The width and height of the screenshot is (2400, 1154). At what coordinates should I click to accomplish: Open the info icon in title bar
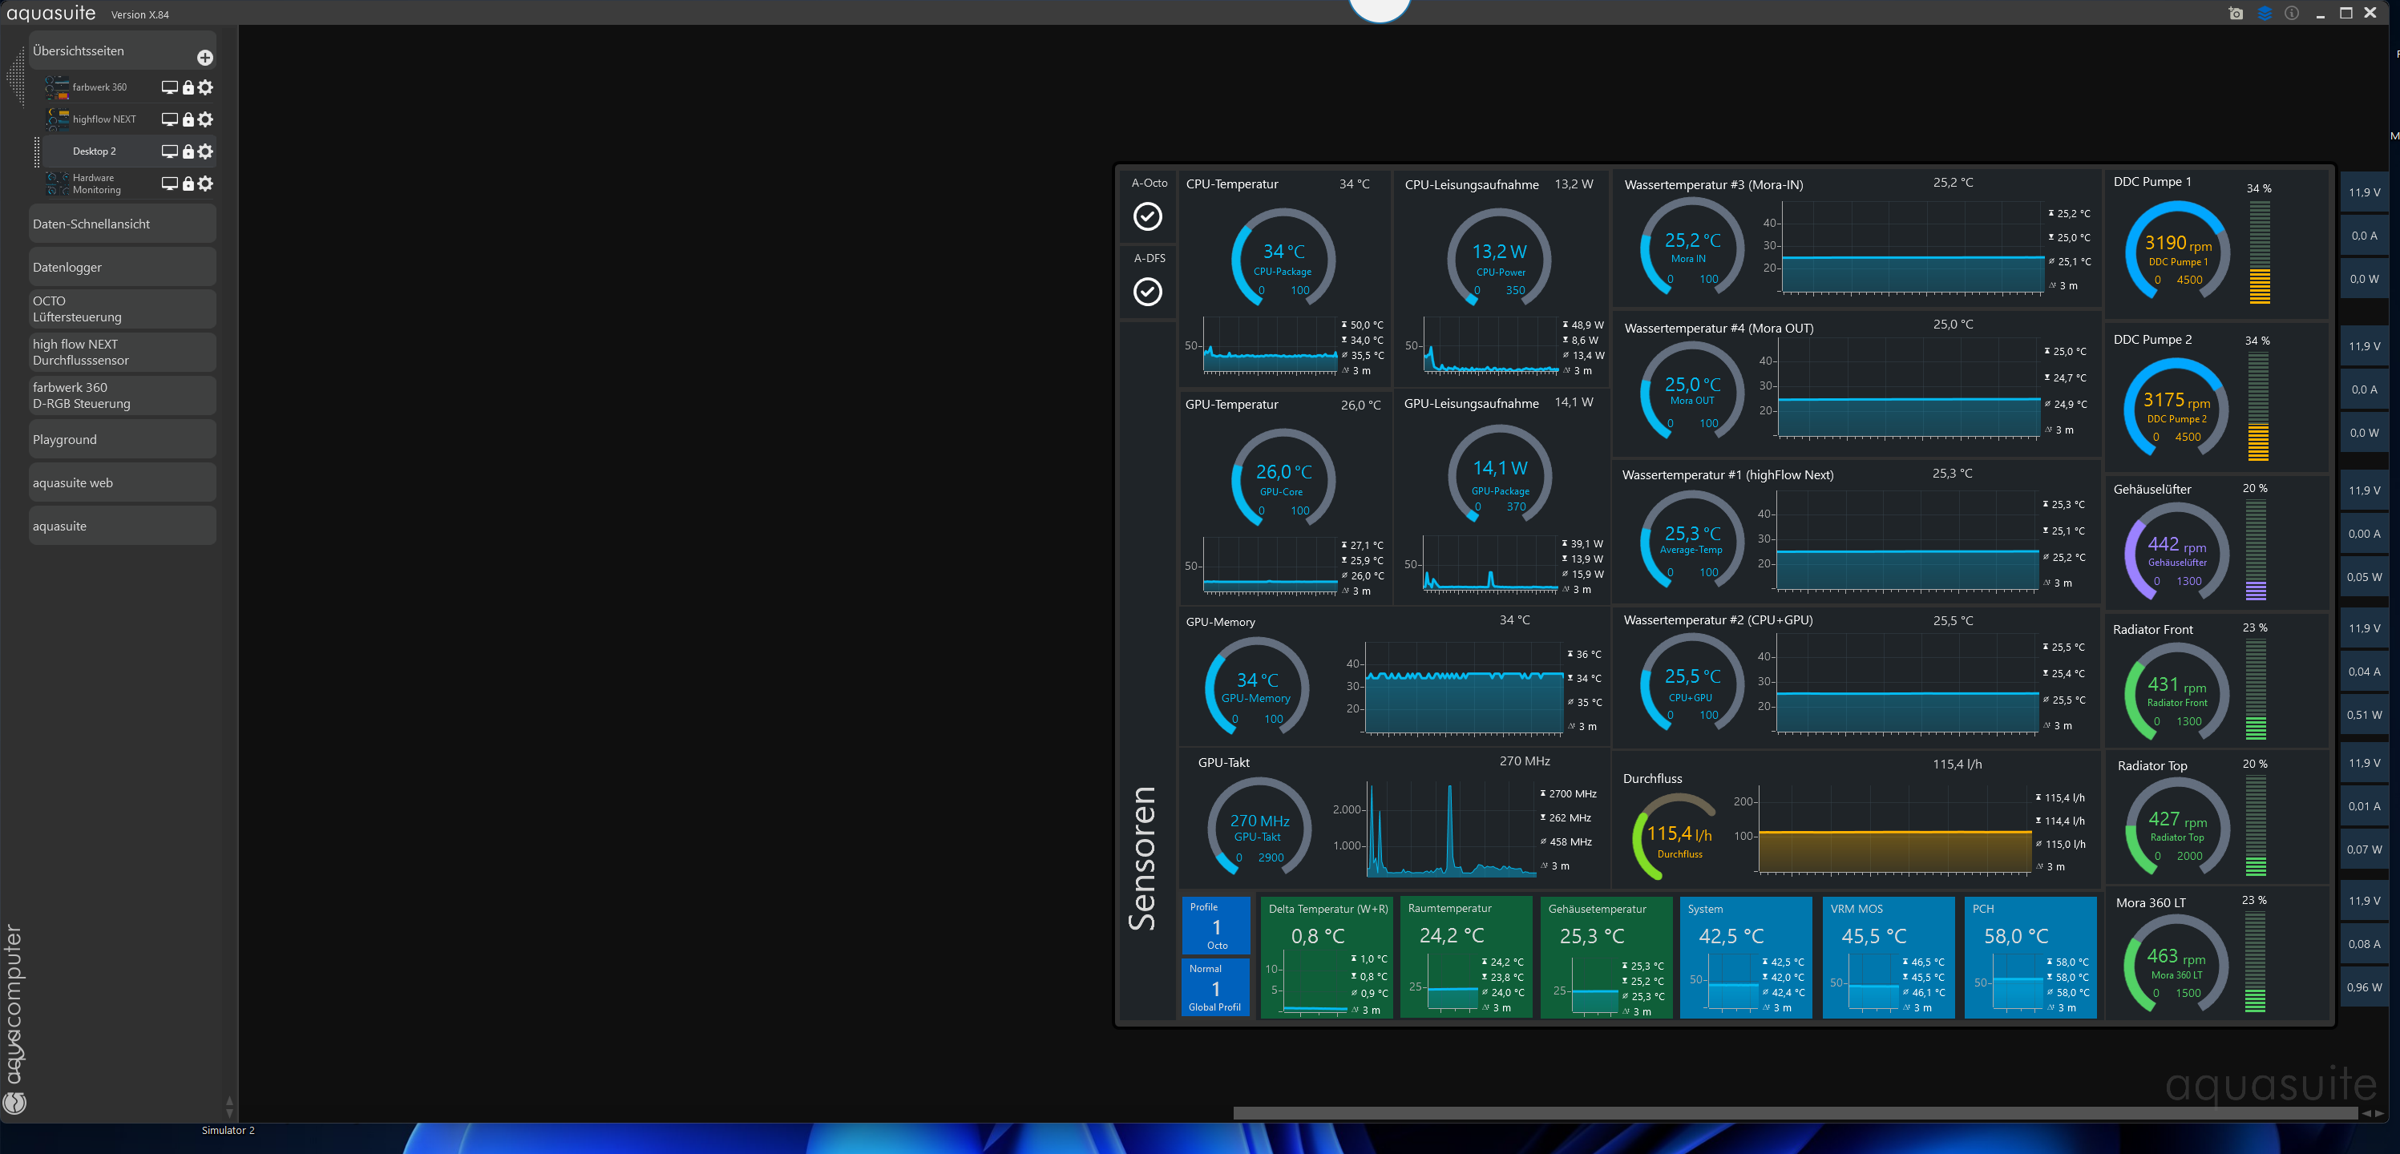(x=2291, y=13)
